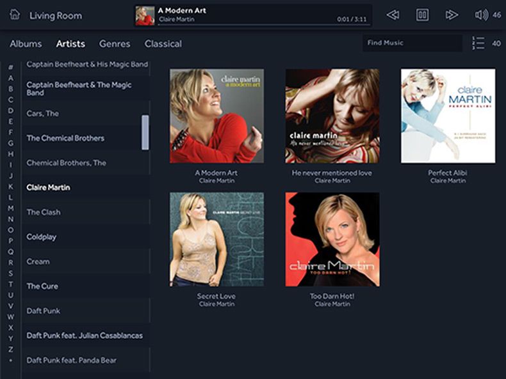Jump to letter P in the index
506x379 pixels.
point(11,241)
